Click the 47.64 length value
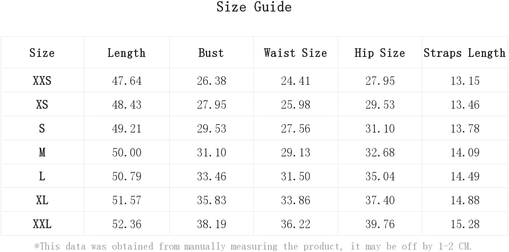 click(127, 81)
